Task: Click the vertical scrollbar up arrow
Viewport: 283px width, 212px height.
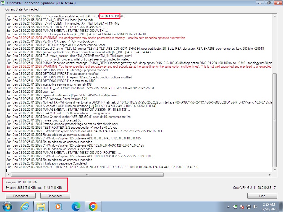Action: [274, 16]
